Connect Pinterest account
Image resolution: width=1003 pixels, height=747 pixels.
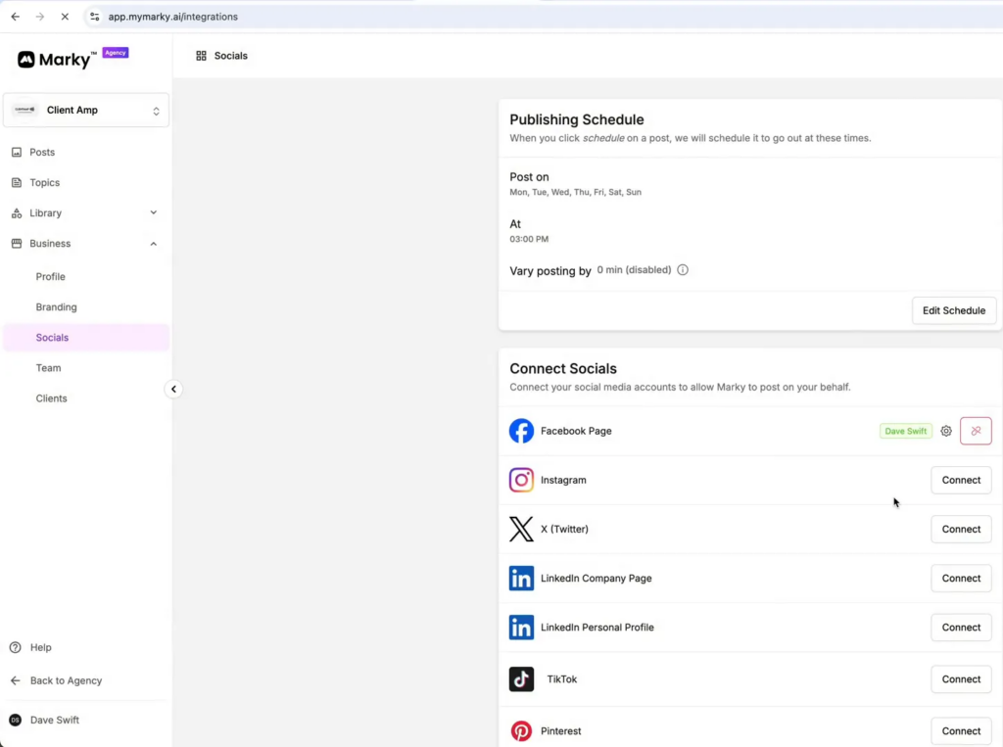pos(961,731)
